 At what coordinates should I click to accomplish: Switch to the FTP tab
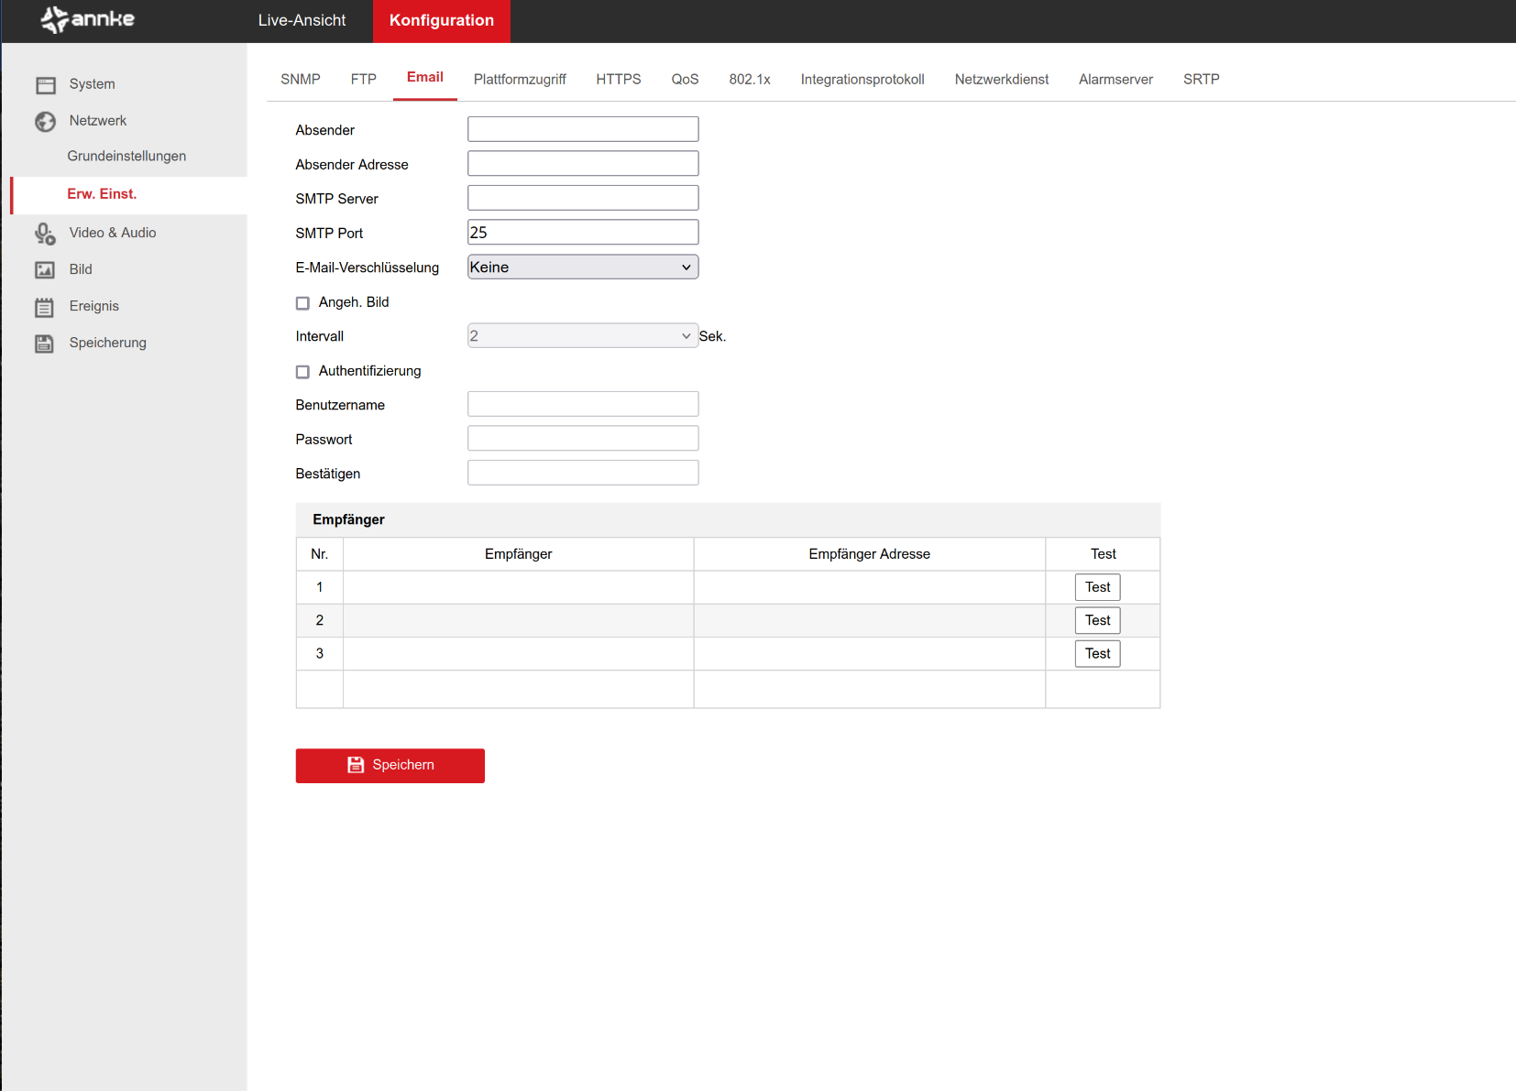pos(363,80)
